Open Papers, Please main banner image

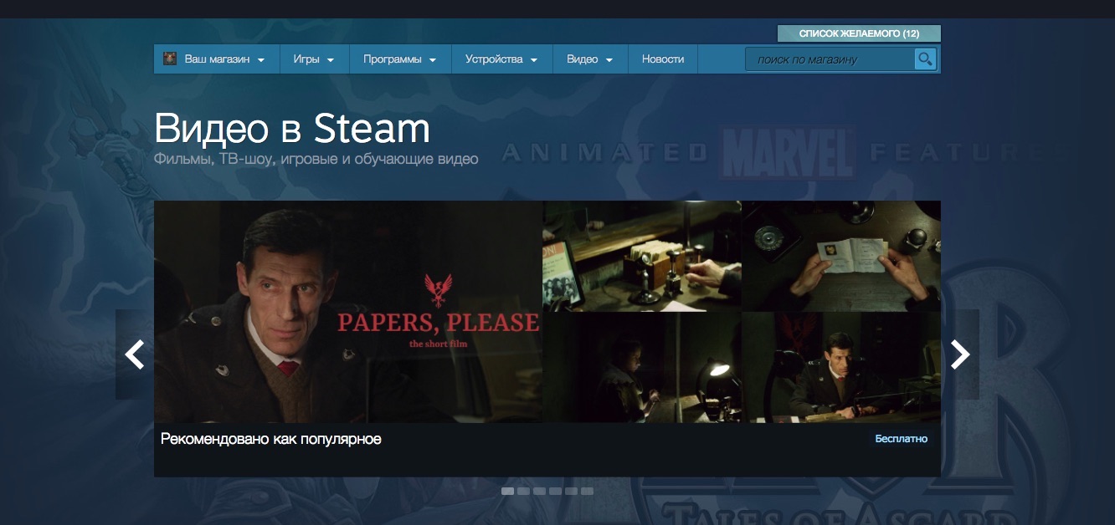348,312
